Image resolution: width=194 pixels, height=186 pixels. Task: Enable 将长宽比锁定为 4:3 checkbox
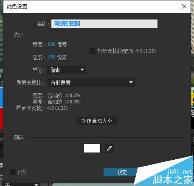(93, 51)
